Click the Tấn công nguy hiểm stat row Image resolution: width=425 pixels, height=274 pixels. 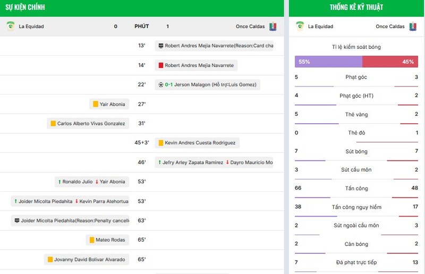coord(356,207)
